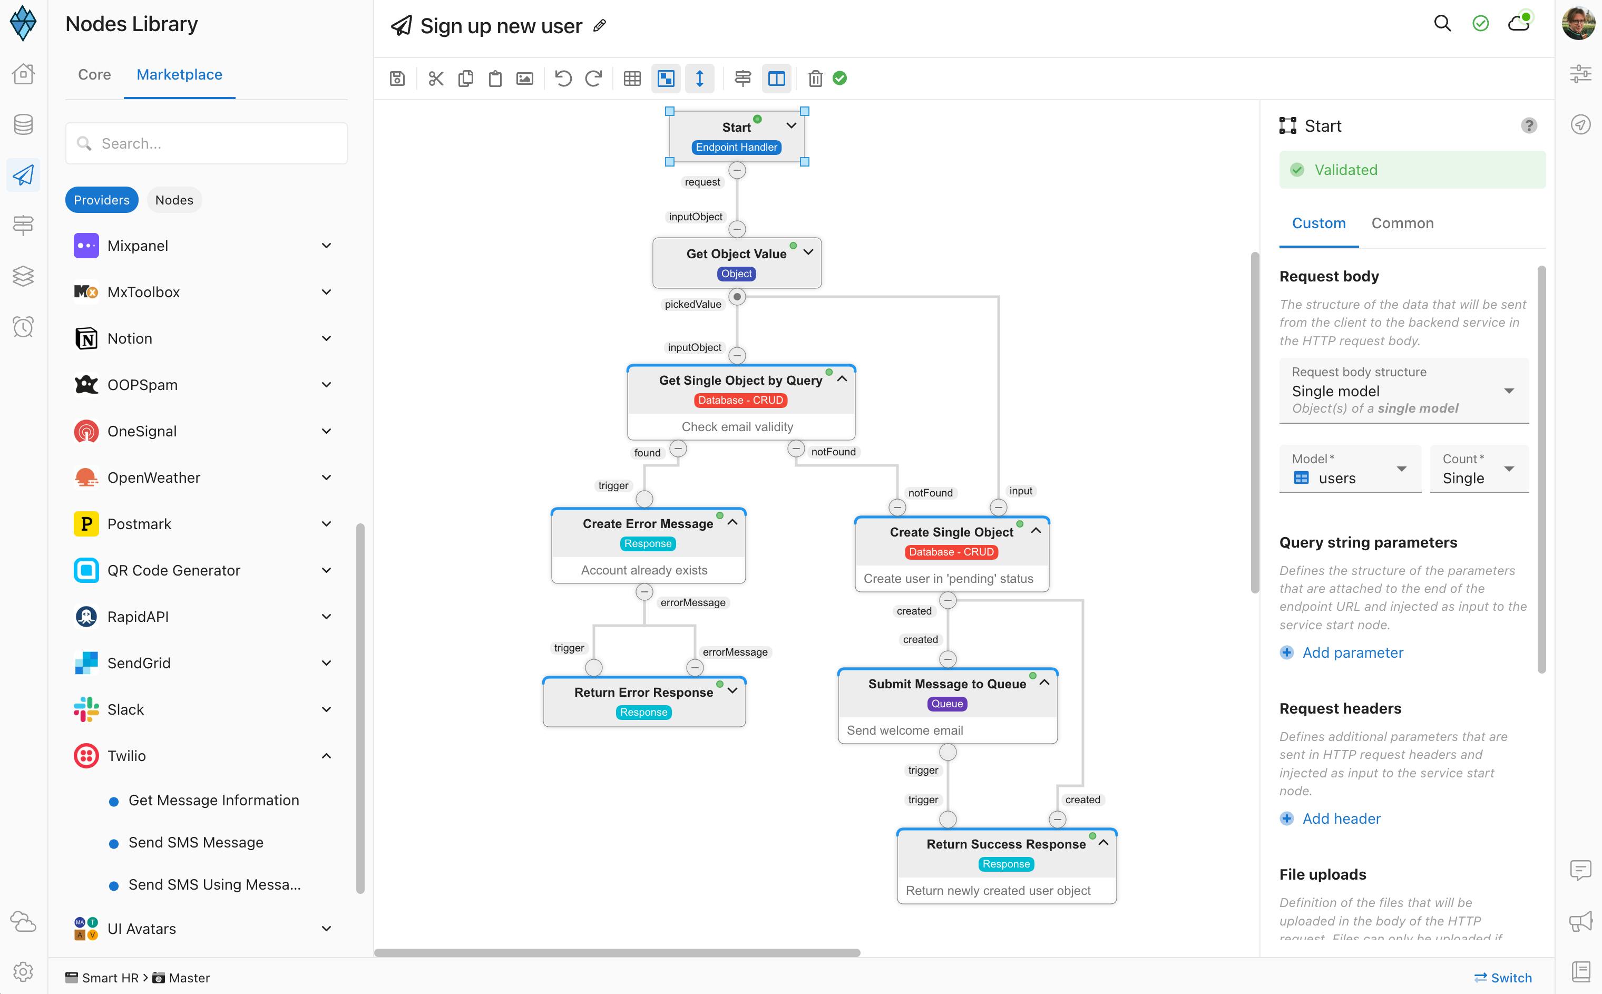Switch to the Core tab
Screen dimensions: 1602x994
[94, 75]
